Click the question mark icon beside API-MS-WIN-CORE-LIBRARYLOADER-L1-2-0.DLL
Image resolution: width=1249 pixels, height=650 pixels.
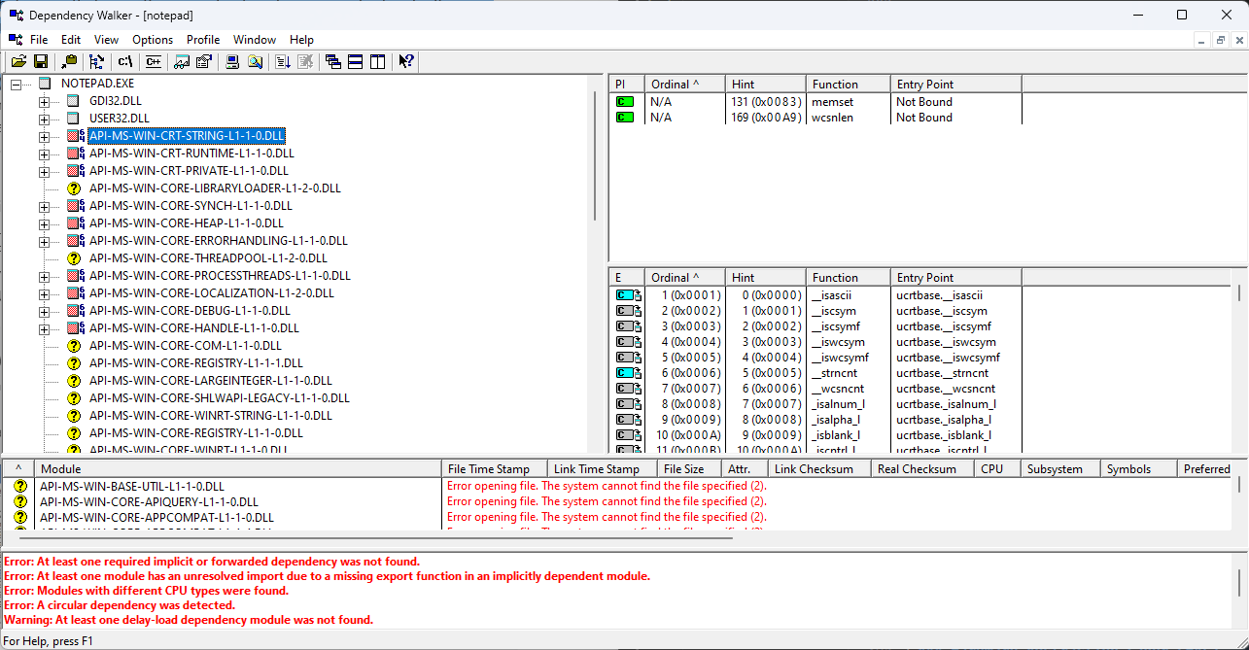click(73, 188)
